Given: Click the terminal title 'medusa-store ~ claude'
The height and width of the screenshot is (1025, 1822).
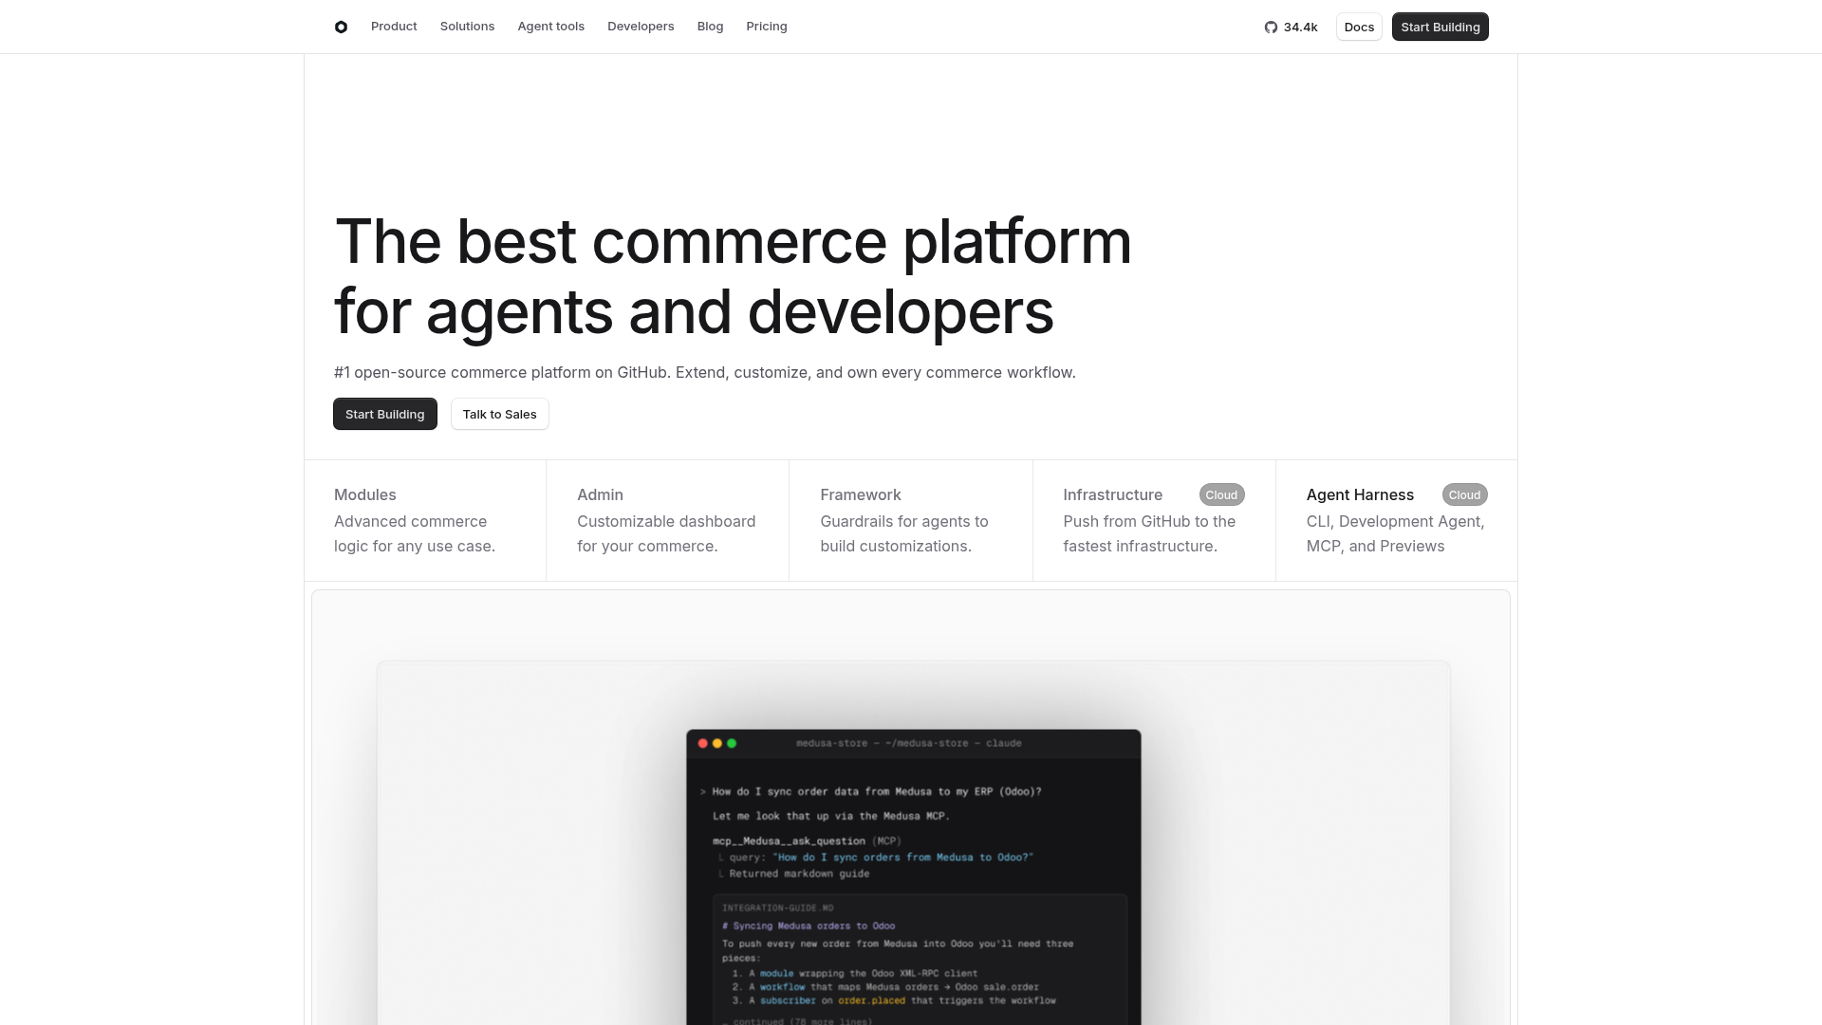Looking at the screenshot, I should point(909,743).
